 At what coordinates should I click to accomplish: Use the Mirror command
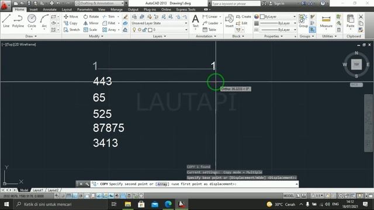point(91,23)
